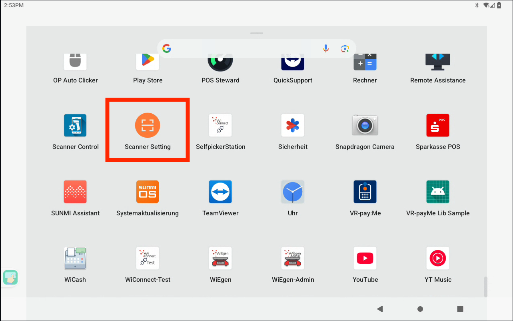Launch the Sparkasse POS app
This screenshot has height=321, width=513.
pyautogui.click(x=438, y=125)
